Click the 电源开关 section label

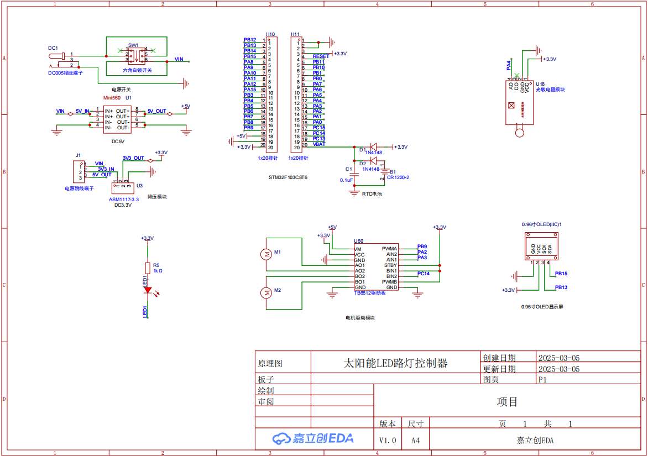pos(121,89)
